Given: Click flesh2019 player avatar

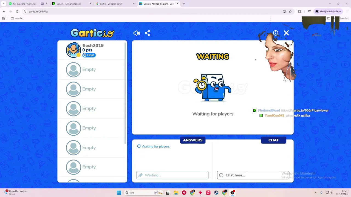Looking at the screenshot, I should point(73,50).
